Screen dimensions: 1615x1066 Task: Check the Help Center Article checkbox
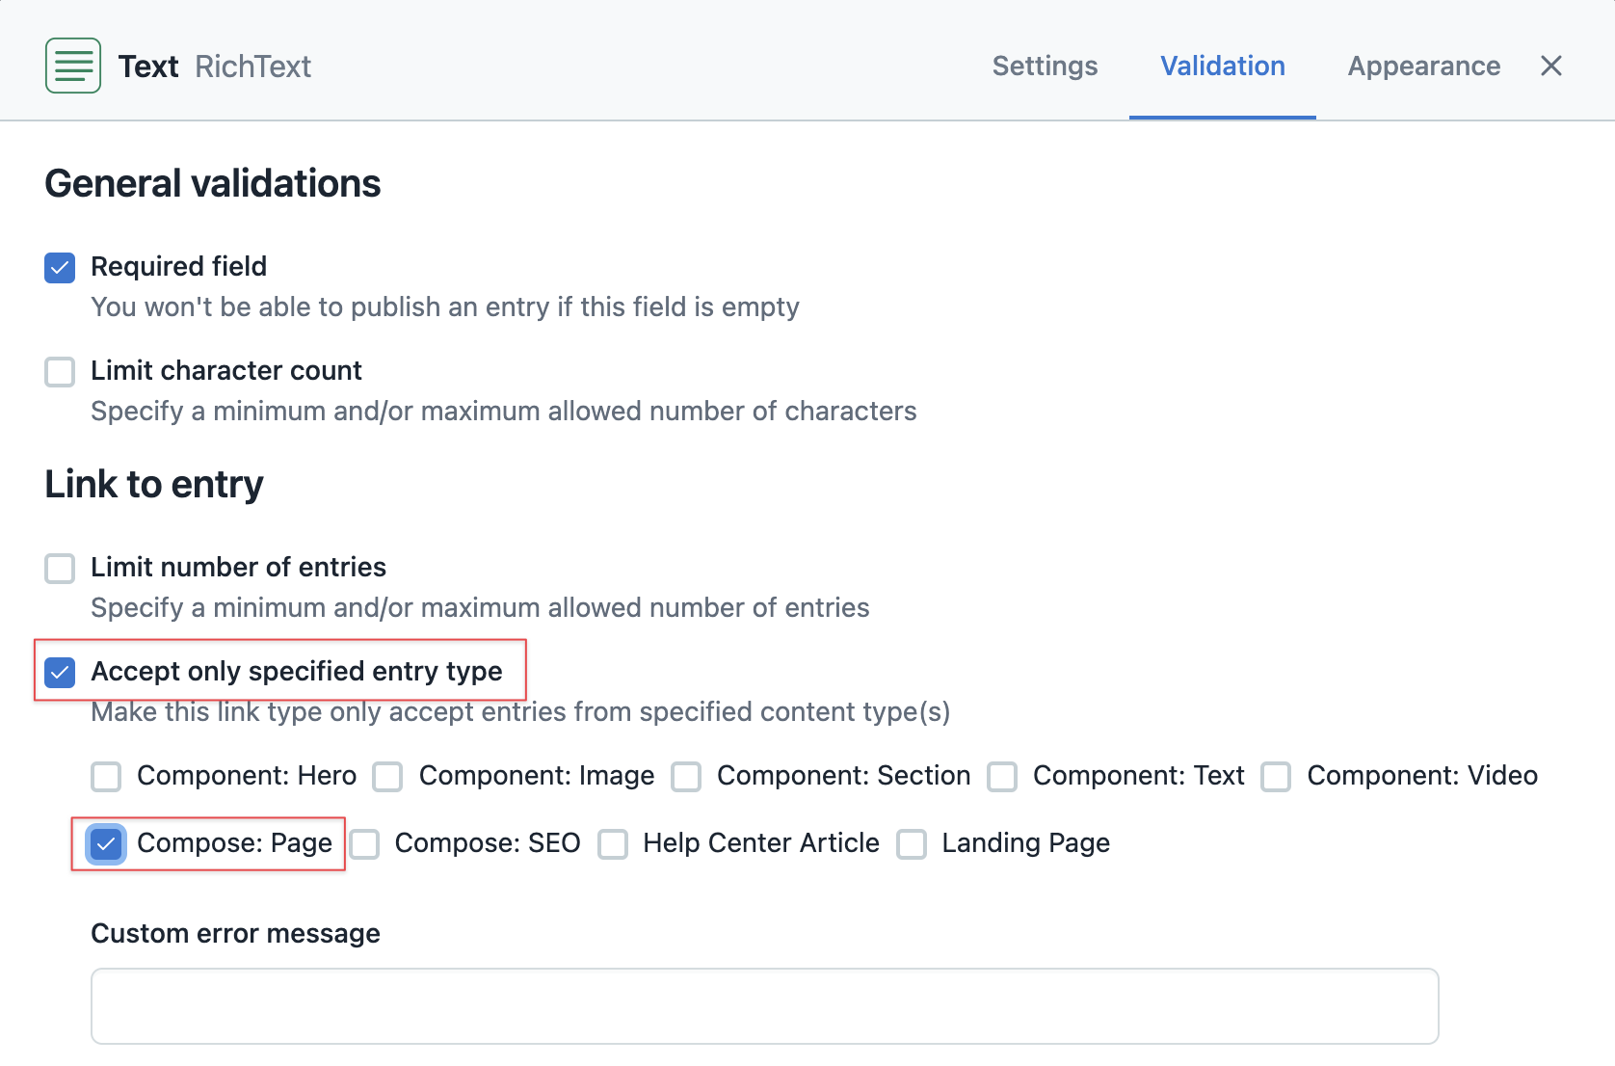613,844
